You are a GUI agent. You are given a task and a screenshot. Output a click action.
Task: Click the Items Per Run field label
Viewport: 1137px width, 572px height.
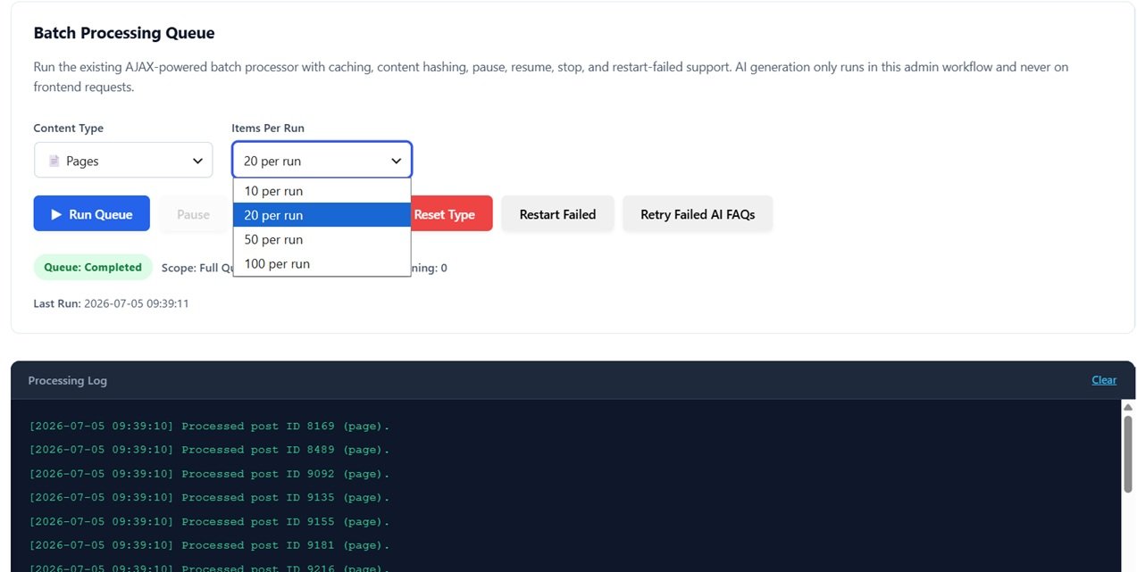pyautogui.click(x=268, y=128)
